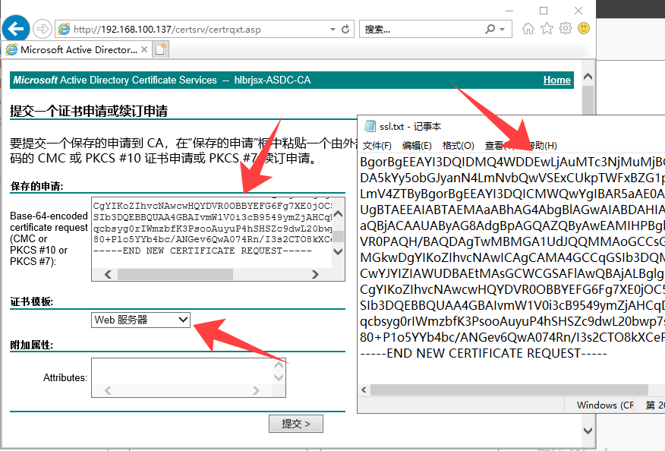
Task: Click the smiley feedback icon
Action: (x=584, y=29)
